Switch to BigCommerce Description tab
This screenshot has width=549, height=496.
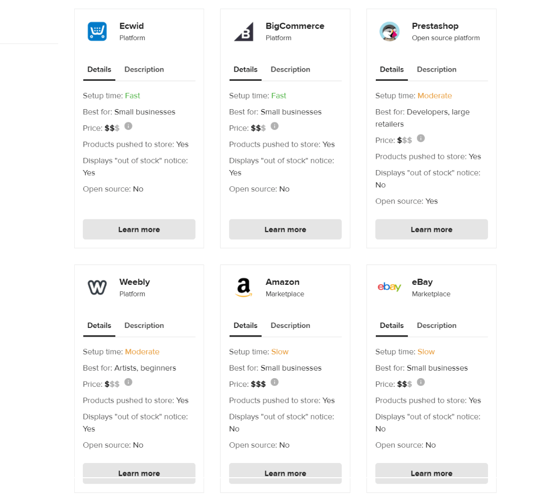[290, 70]
